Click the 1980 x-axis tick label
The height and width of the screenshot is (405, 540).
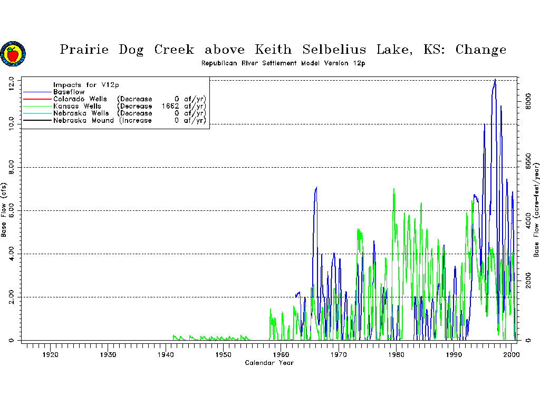pyautogui.click(x=396, y=355)
